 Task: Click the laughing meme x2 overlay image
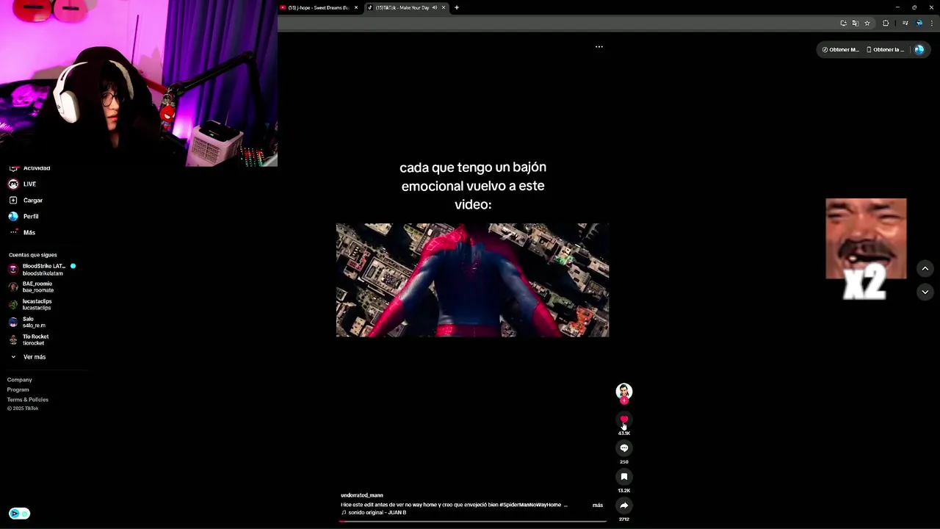866,248
